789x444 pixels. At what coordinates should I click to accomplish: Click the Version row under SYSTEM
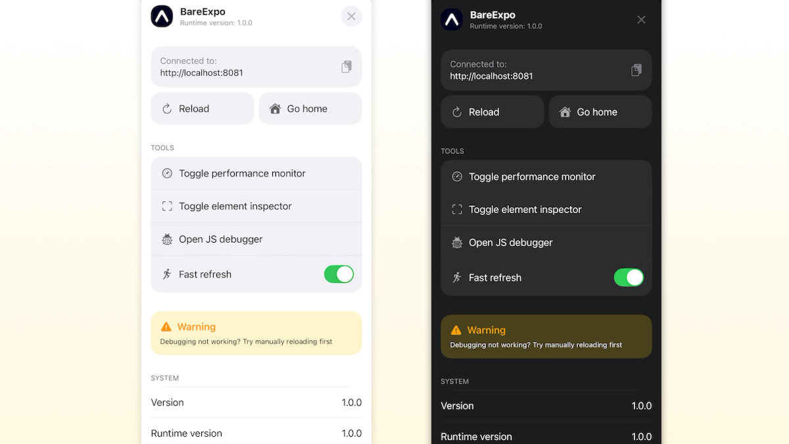click(256, 402)
